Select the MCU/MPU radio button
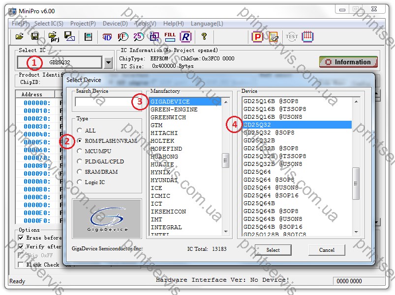395x295 pixels. [x=80, y=151]
